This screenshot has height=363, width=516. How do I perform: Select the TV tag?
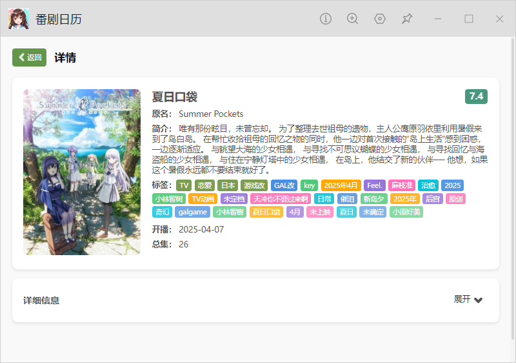[184, 185]
